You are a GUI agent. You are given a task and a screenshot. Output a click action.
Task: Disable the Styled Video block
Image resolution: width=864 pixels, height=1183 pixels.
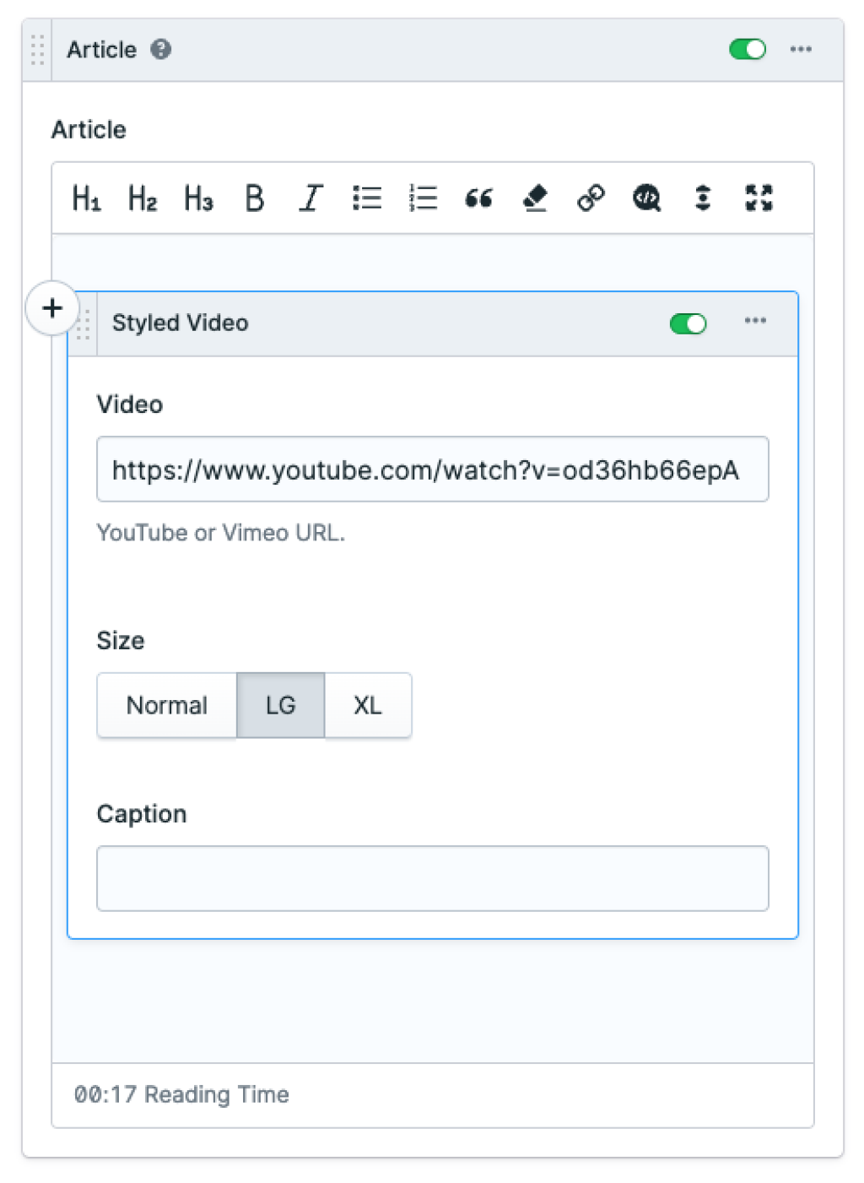[688, 323]
